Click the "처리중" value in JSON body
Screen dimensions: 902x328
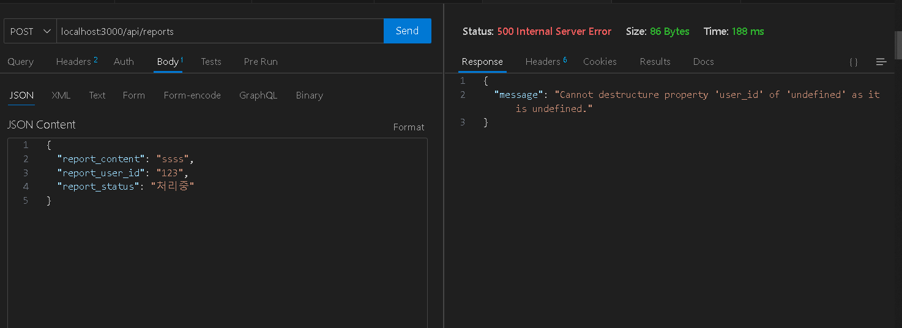click(x=172, y=187)
